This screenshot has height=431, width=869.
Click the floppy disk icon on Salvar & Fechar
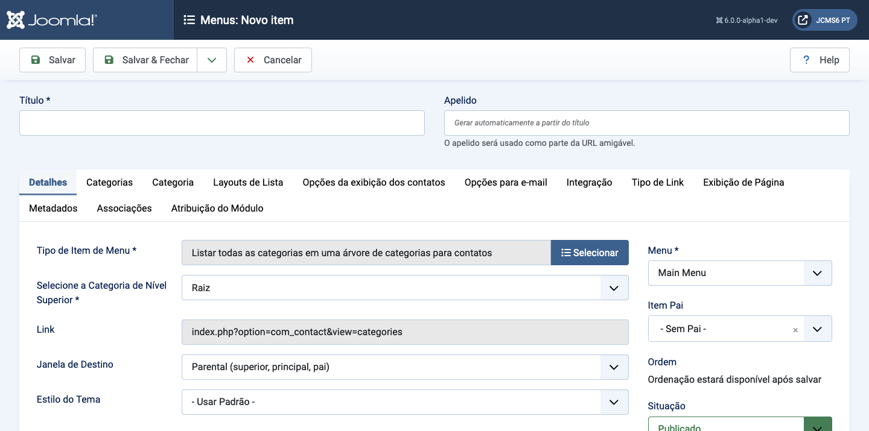point(109,60)
